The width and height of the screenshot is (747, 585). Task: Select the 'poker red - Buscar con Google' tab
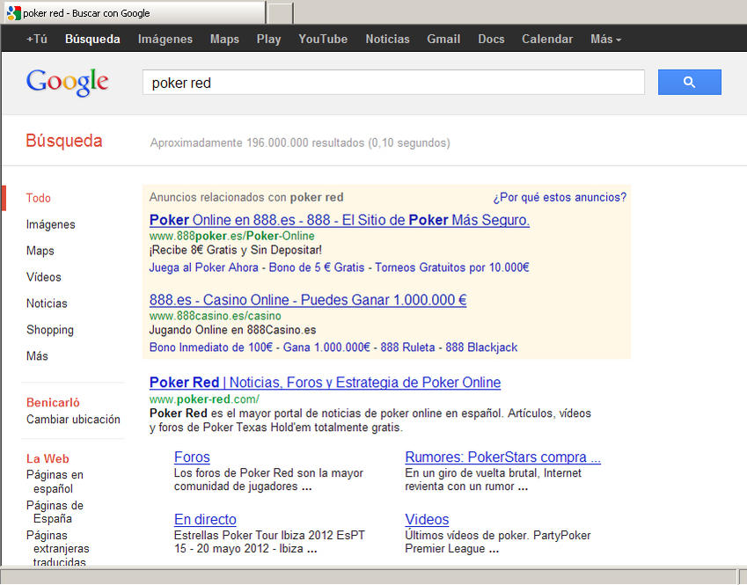(x=135, y=13)
